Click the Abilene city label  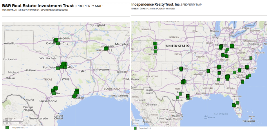(30, 70)
